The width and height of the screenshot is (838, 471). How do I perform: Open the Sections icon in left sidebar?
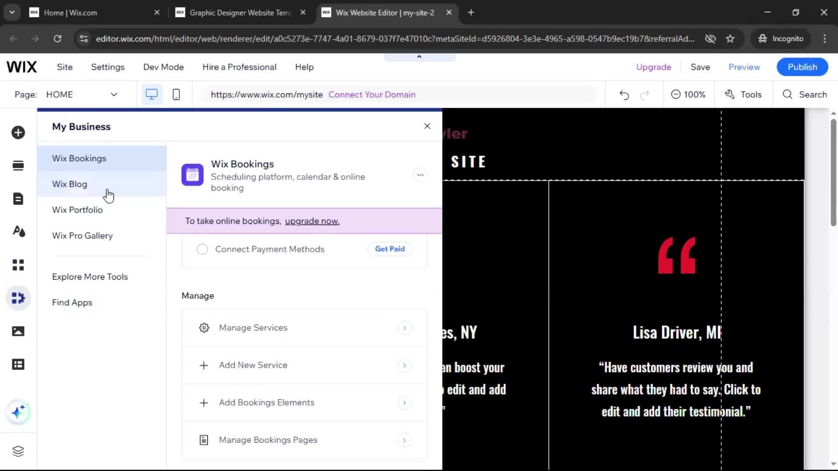(x=18, y=166)
